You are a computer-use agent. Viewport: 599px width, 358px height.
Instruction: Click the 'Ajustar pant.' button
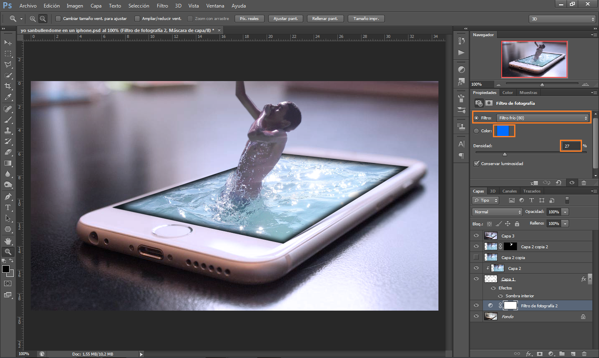point(286,19)
